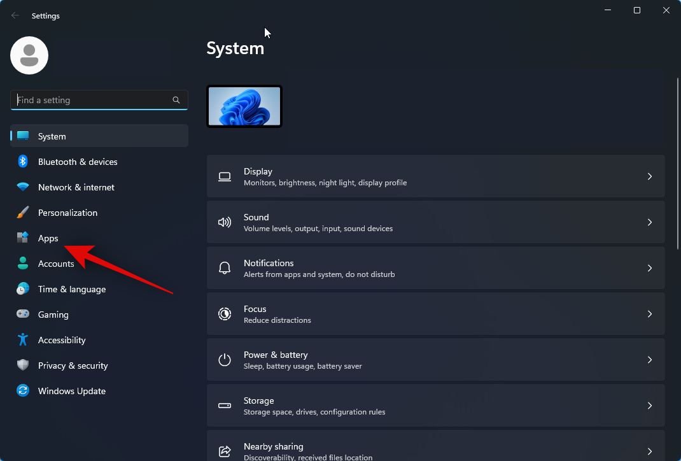The width and height of the screenshot is (681, 461).
Task: Click 'Storage space, drives, configuration rules' text
Action: pos(314,412)
